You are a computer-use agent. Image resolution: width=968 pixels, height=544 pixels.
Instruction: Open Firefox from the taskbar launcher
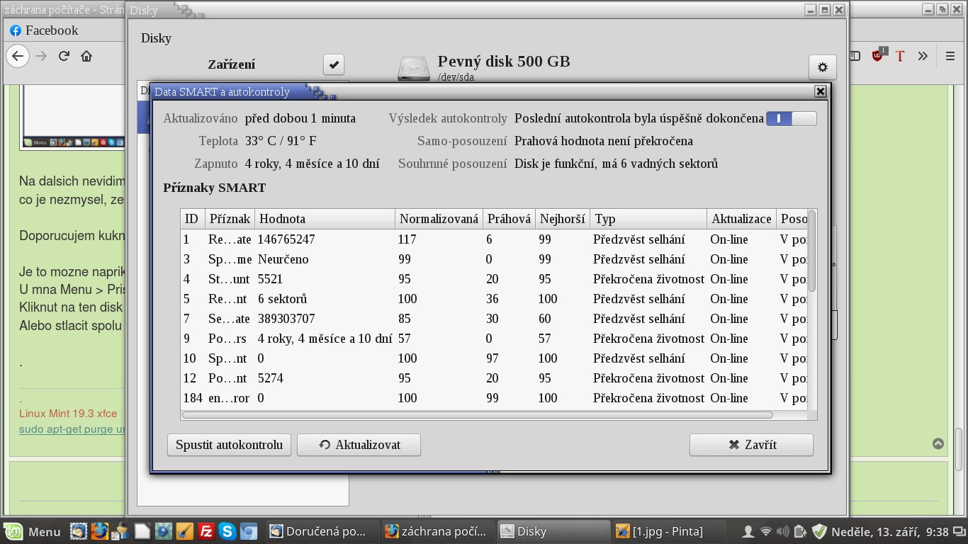pyautogui.click(x=99, y=531)
